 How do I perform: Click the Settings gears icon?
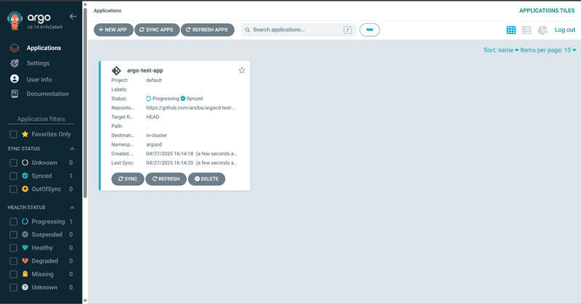(15, 63)
